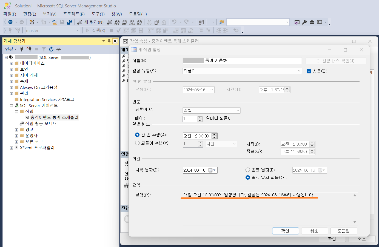Increase the 매(R) day count spinner
Screen dimensions: 379x247
click(x=200, y=117)
